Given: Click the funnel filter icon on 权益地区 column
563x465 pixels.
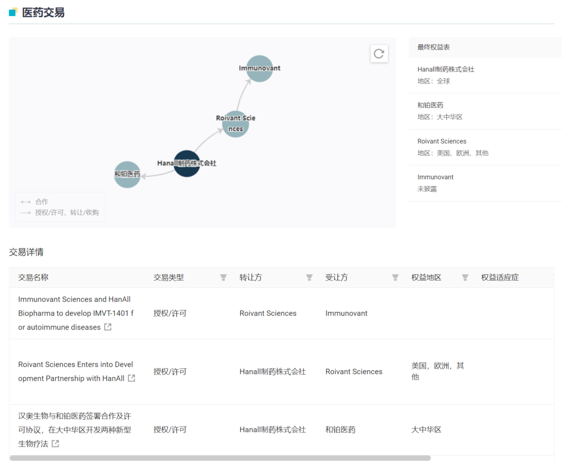Looking at the screenshot, I should coord(464,278).
